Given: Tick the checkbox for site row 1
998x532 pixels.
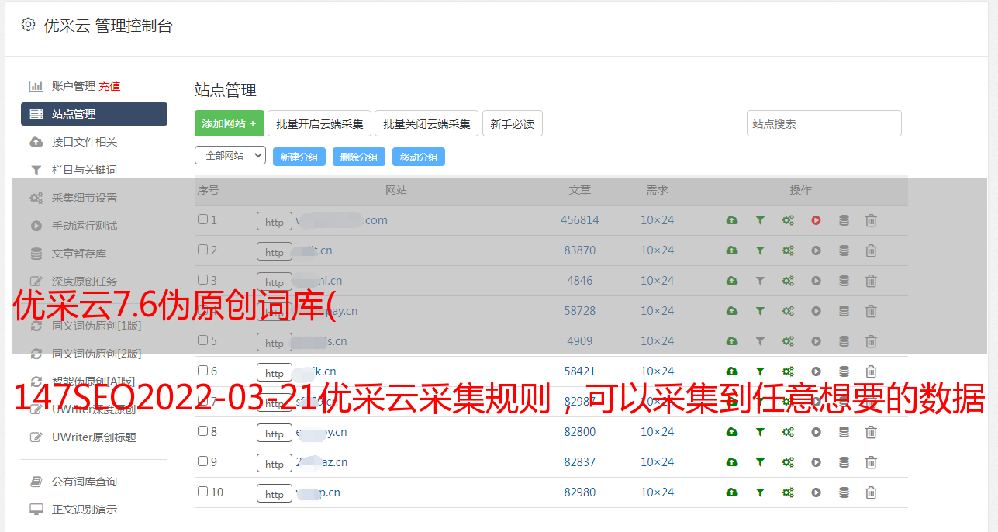Looking at the screenshot, I should point(202,219).
